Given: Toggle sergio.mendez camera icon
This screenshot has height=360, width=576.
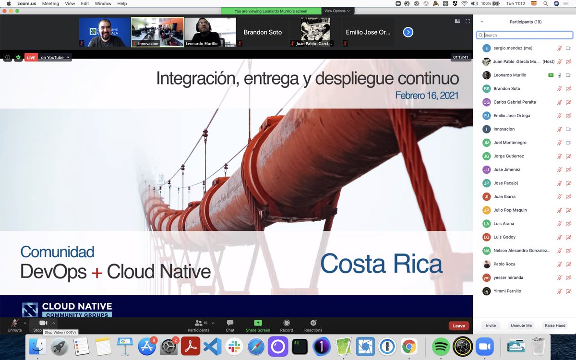Looking at the screenshot, I should pyautogui.click(x=568, y=48).
